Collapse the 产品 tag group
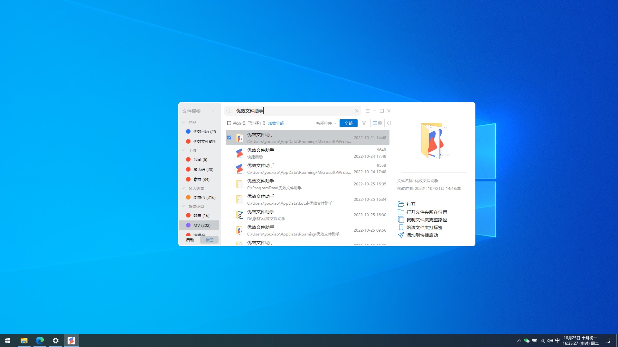The image size is (618, 347). 184,122
